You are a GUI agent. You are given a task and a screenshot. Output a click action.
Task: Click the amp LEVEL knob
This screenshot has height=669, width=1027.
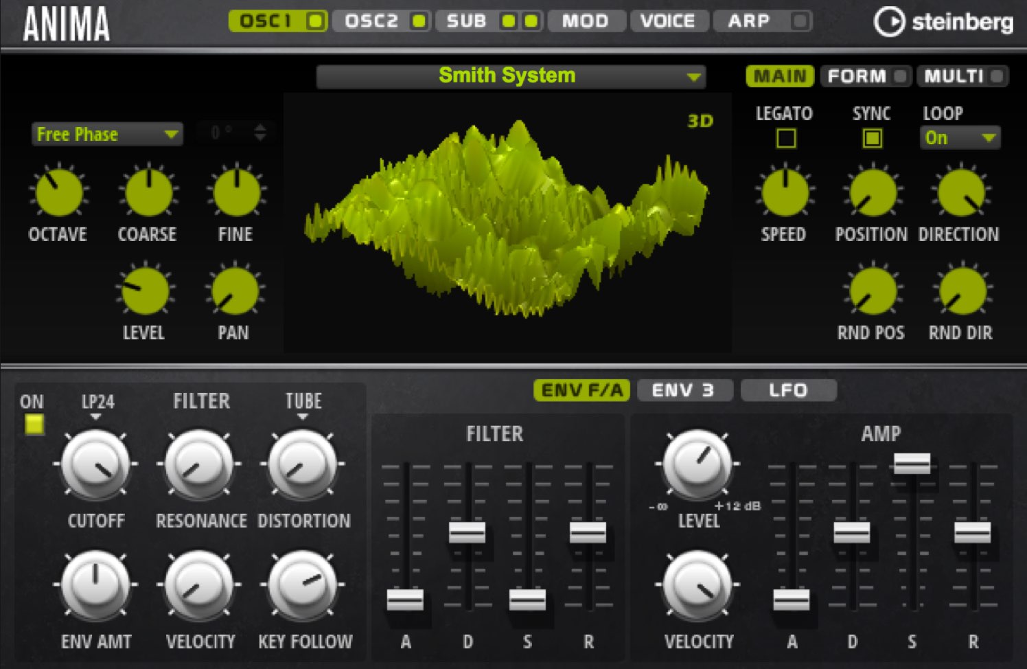(x=697, y=464)
